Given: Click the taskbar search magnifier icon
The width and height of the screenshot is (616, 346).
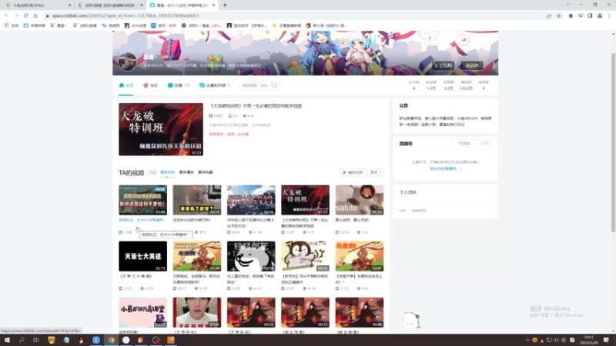Looking at the screenshot, I should 22,340.
